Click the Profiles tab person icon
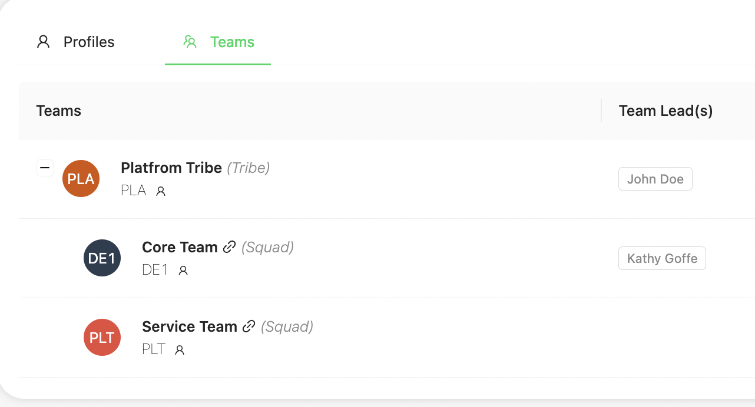 pyautogui.click(x=44, y=42)
